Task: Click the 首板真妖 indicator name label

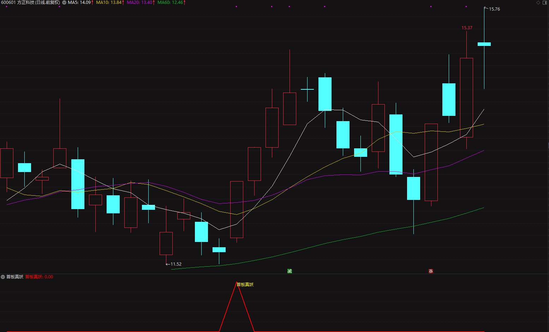Action: click(15, 277)
